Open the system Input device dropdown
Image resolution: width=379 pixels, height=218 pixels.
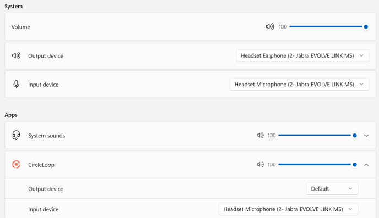(300, 85)
